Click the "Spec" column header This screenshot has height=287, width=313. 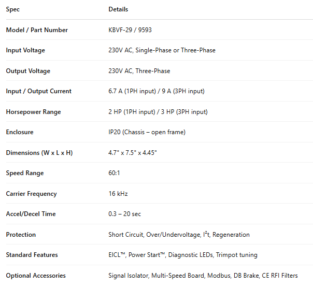point(12,9)
